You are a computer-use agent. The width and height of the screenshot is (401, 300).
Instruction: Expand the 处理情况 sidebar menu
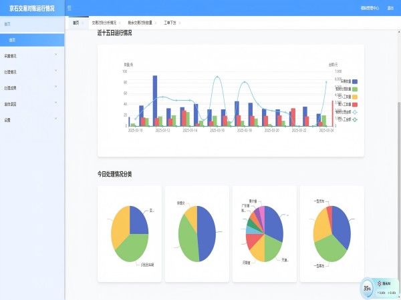[x=32, y=71]
